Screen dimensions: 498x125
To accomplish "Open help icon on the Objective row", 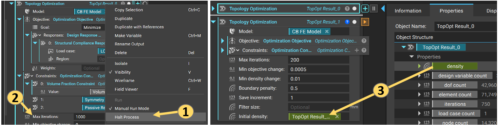I will [364, 41].
